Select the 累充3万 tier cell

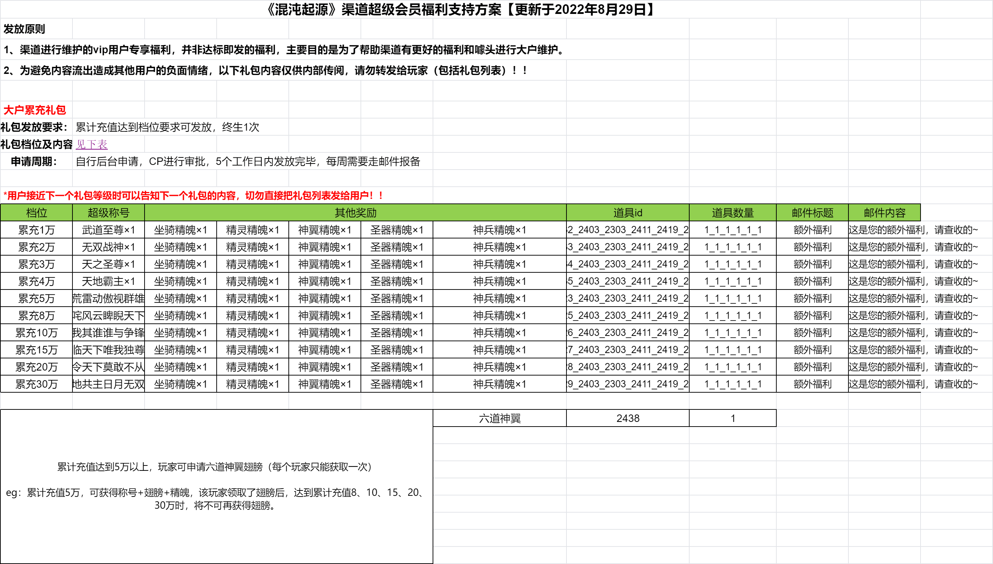tap(36, 264)
